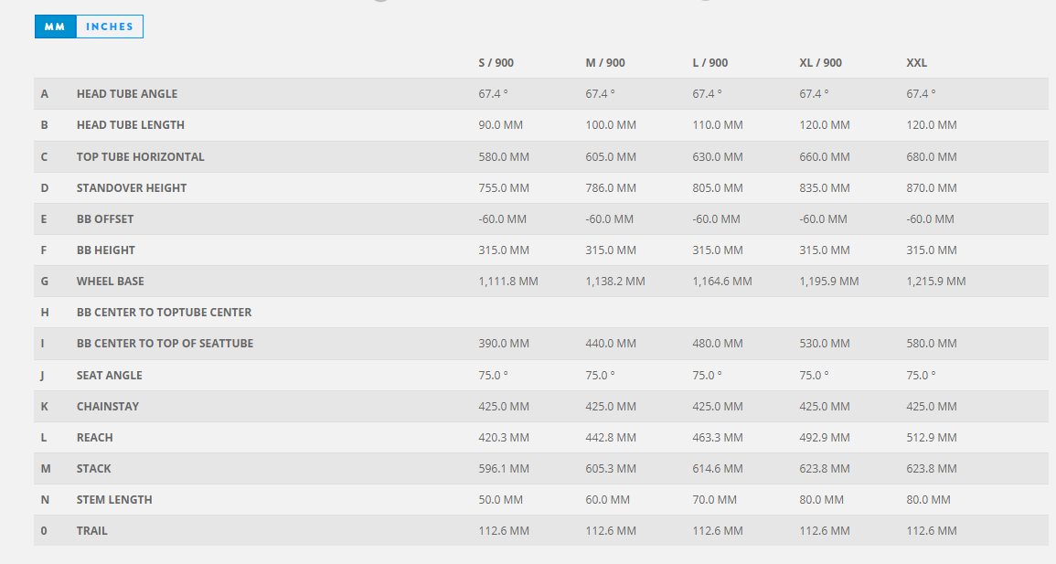
Task: Click the XXL wheel base value 1,215.9 MM
Action: click(936, 282)
